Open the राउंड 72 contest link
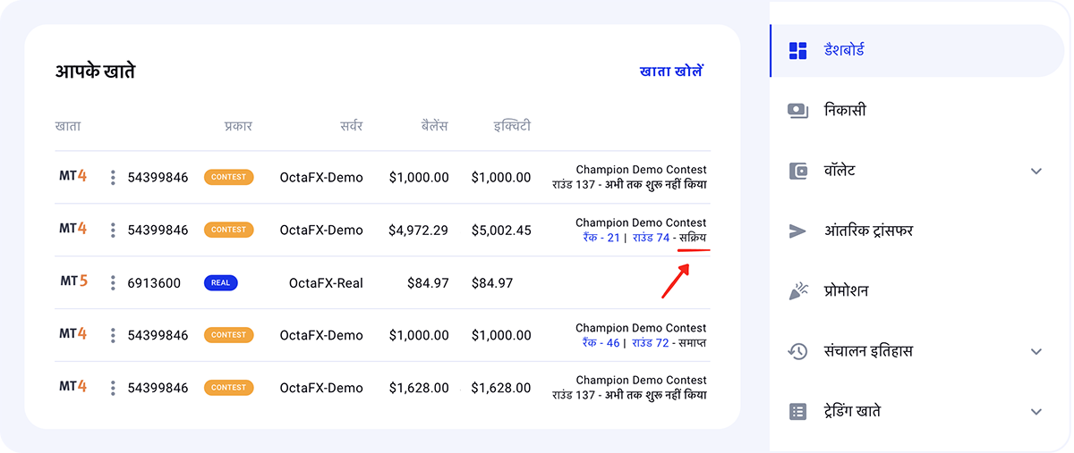The height and width of the screenshot is (453, 1074). point(651,342)
